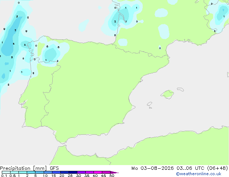Select the 40–45 mm magenta legend segment
Viewport: 229px width, 177px height.
98,172
